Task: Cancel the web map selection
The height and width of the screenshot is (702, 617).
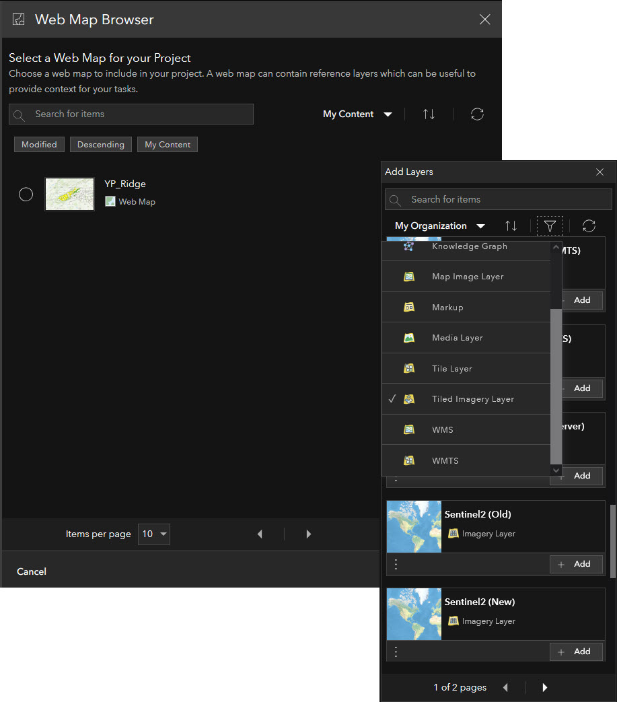Action: point(31,571)
